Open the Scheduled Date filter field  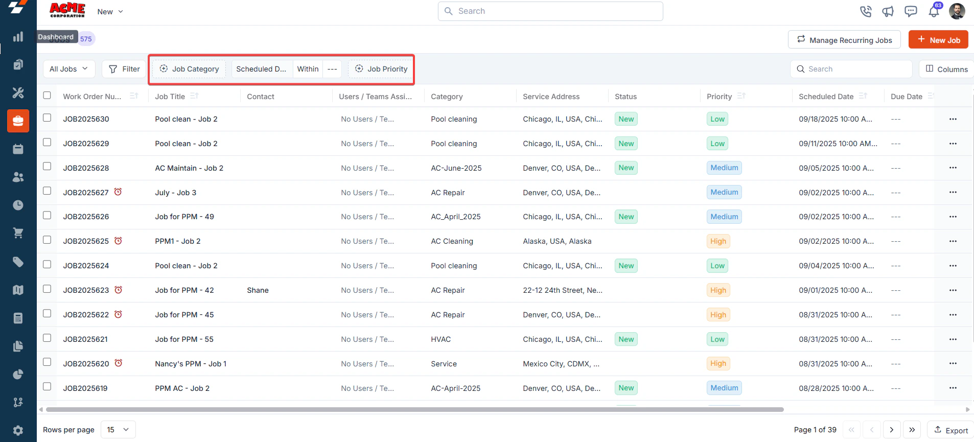(262, 69)
